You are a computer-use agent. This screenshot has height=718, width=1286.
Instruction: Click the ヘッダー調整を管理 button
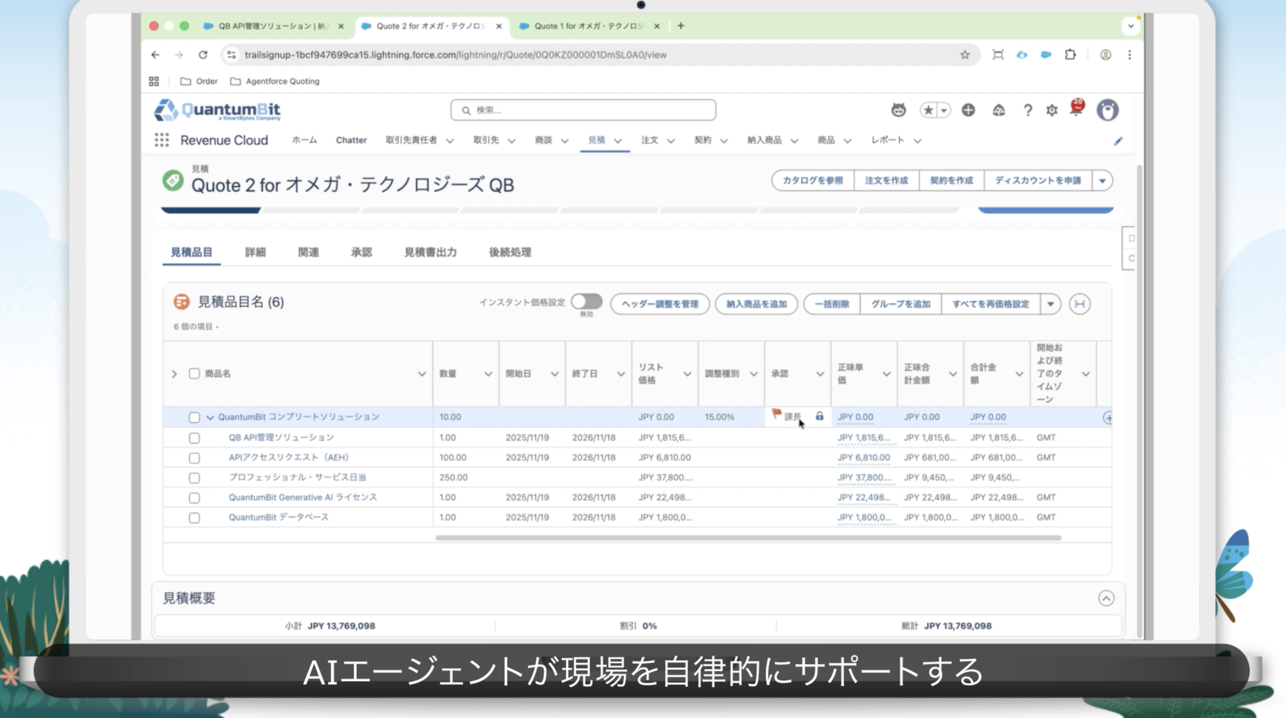point(659,304)
